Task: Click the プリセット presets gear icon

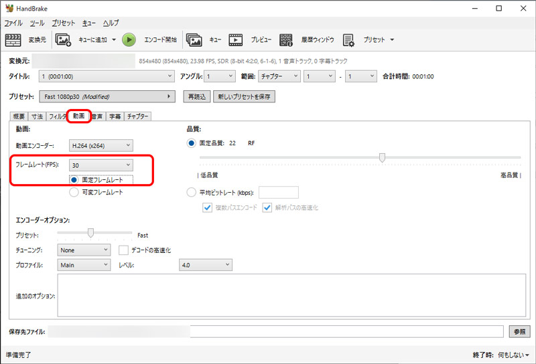Action: [349, 40]
